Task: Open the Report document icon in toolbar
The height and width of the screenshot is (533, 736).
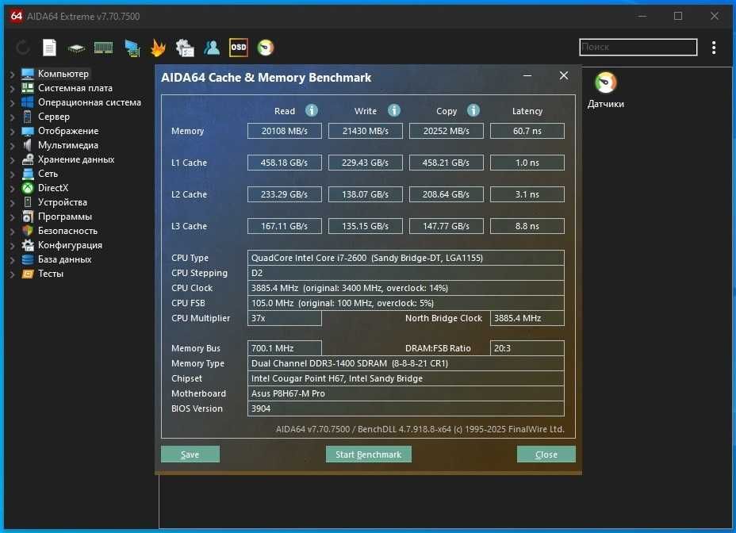Action: [x=49, y=48]
